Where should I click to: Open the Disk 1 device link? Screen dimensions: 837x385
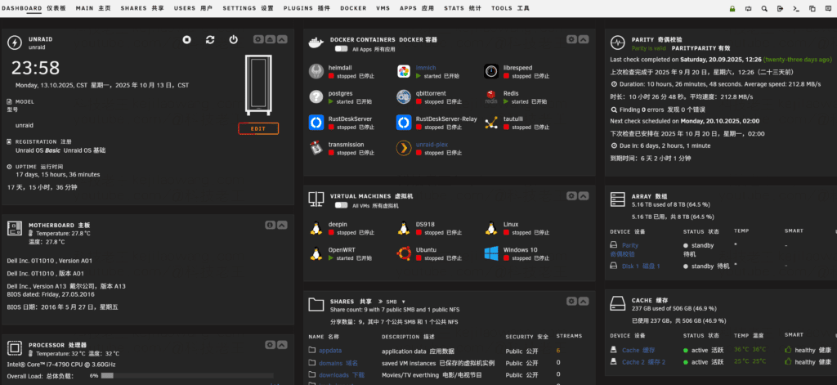641,266
